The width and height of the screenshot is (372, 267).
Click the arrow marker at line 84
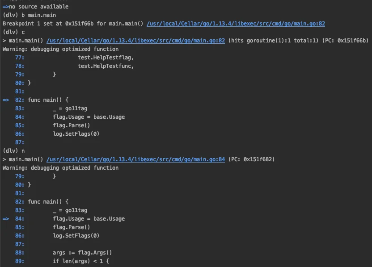point(6,219)
